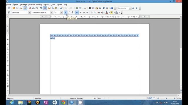
Task: Create a new document with the New icon
Action: click(x=9, y=8)
